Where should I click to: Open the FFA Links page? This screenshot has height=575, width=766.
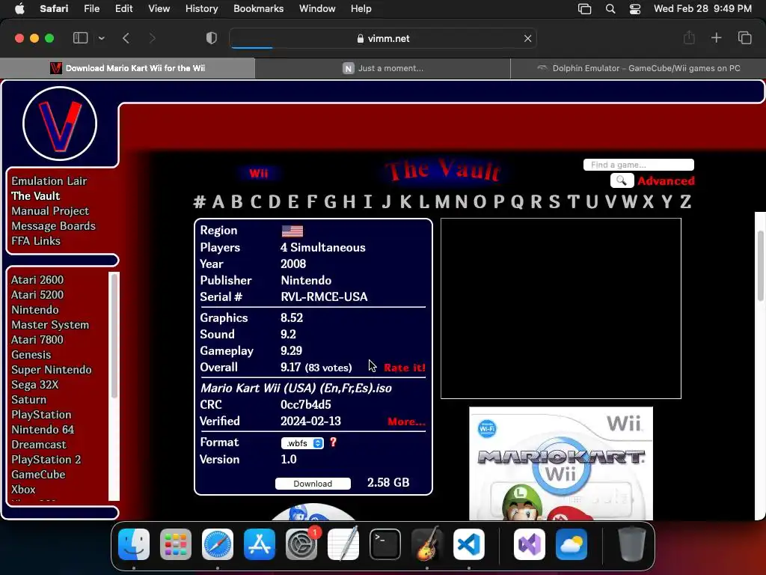pos(36,240)
